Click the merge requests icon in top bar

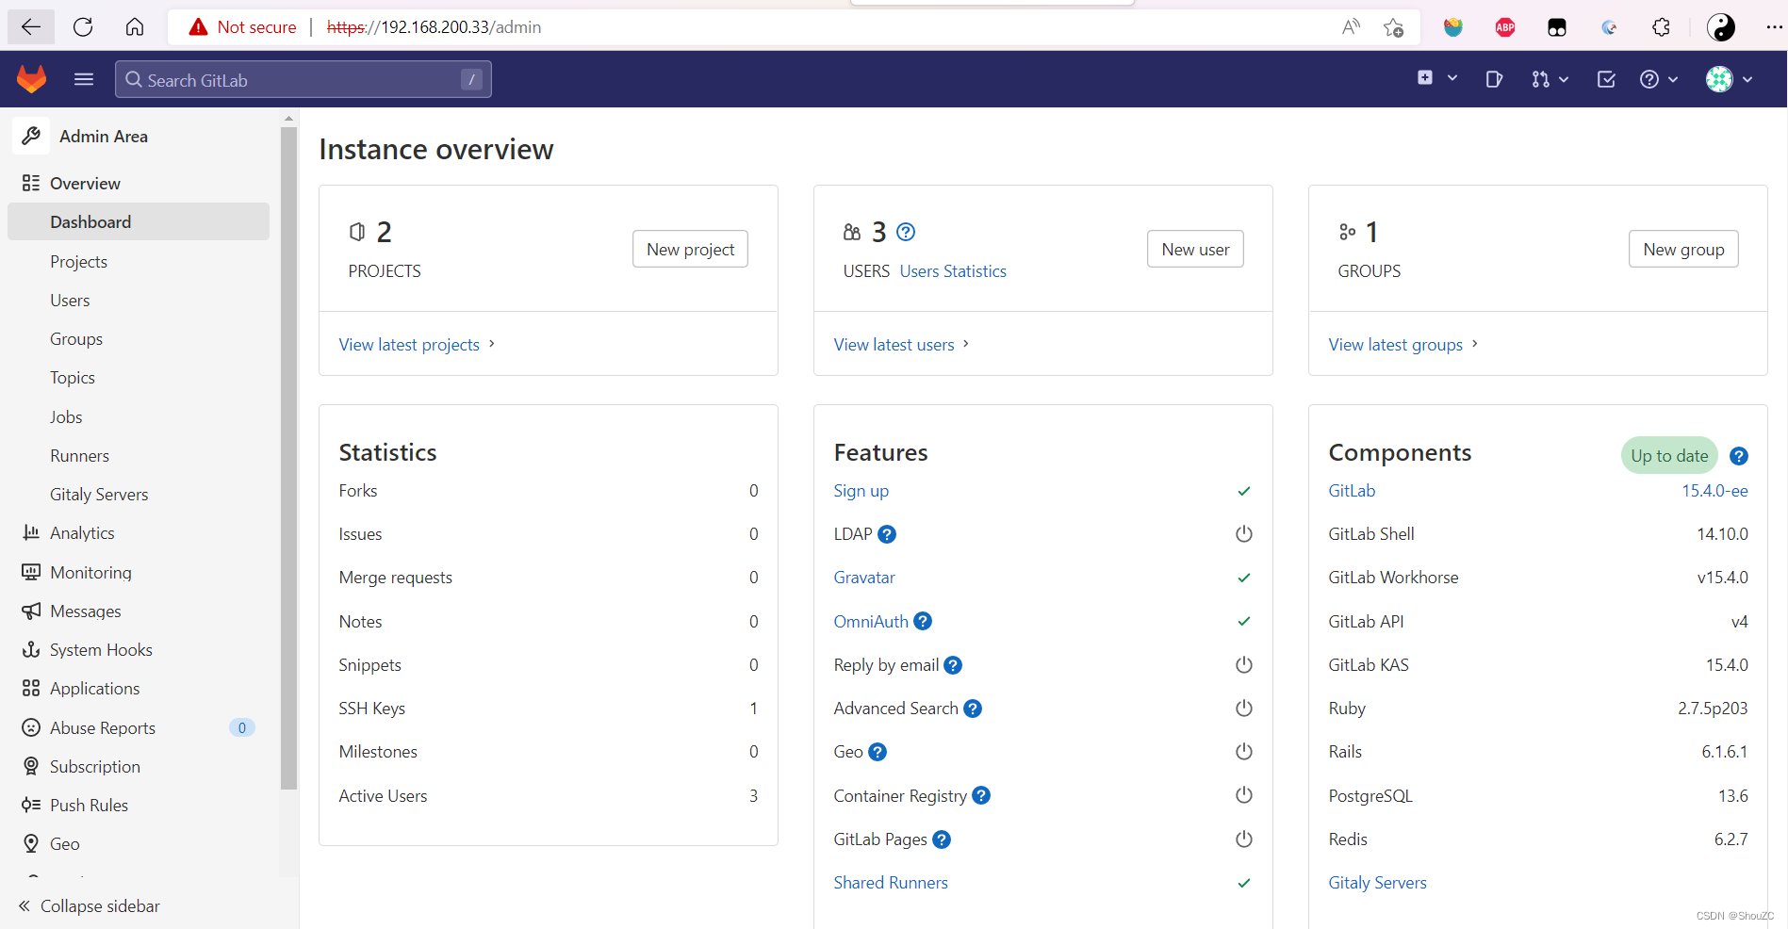coord(1543,79)
